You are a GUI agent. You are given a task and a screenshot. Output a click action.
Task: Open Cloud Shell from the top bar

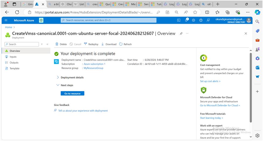[x=179, y=20]
